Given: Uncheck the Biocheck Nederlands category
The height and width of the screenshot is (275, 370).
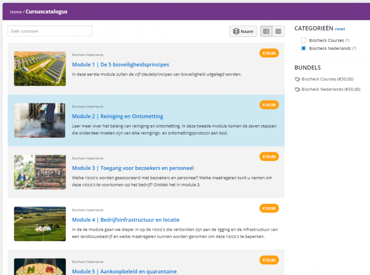Looking at the screenshot, I should coord(304,48).
